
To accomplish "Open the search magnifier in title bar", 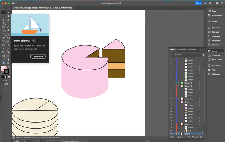I will point(210,3).
